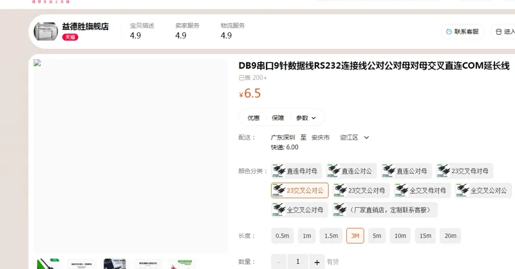Click the 广东深圳 origin text
Image resolution: width=515 pixels, height=269 pixels.
click(x=283, y=138)
